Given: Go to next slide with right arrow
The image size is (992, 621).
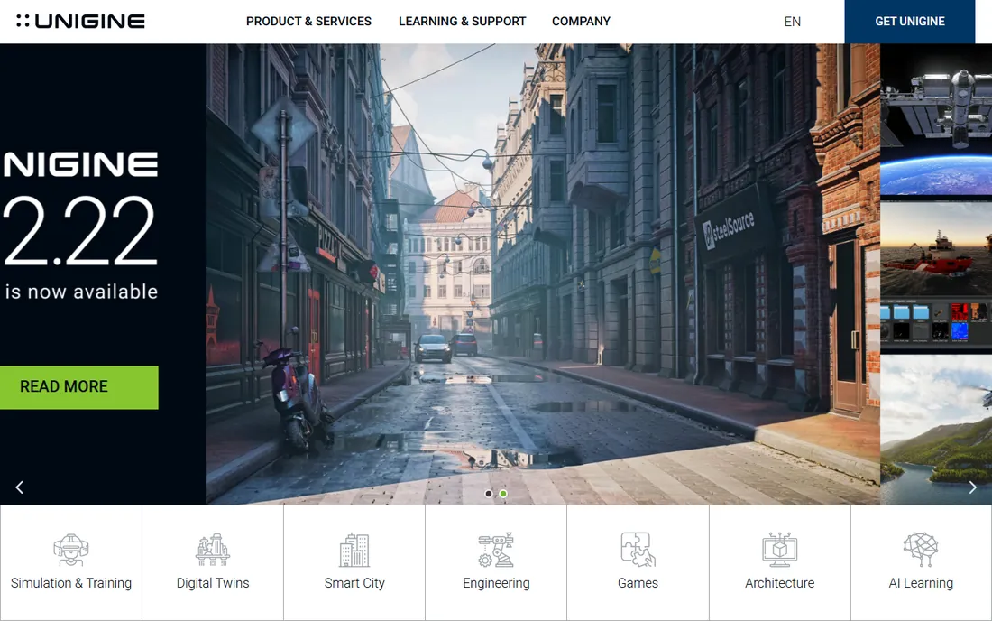Looking at the screenshot, I should (972, 487).
